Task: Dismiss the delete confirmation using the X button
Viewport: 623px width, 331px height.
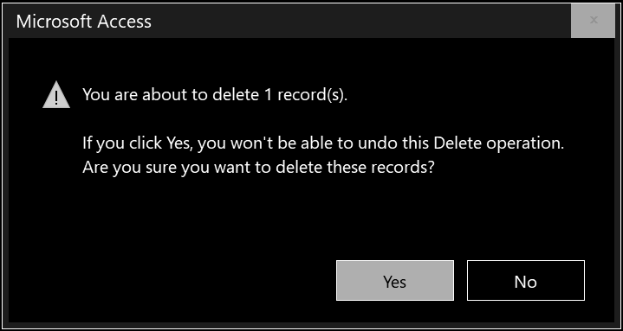Action: pos(594,20)
